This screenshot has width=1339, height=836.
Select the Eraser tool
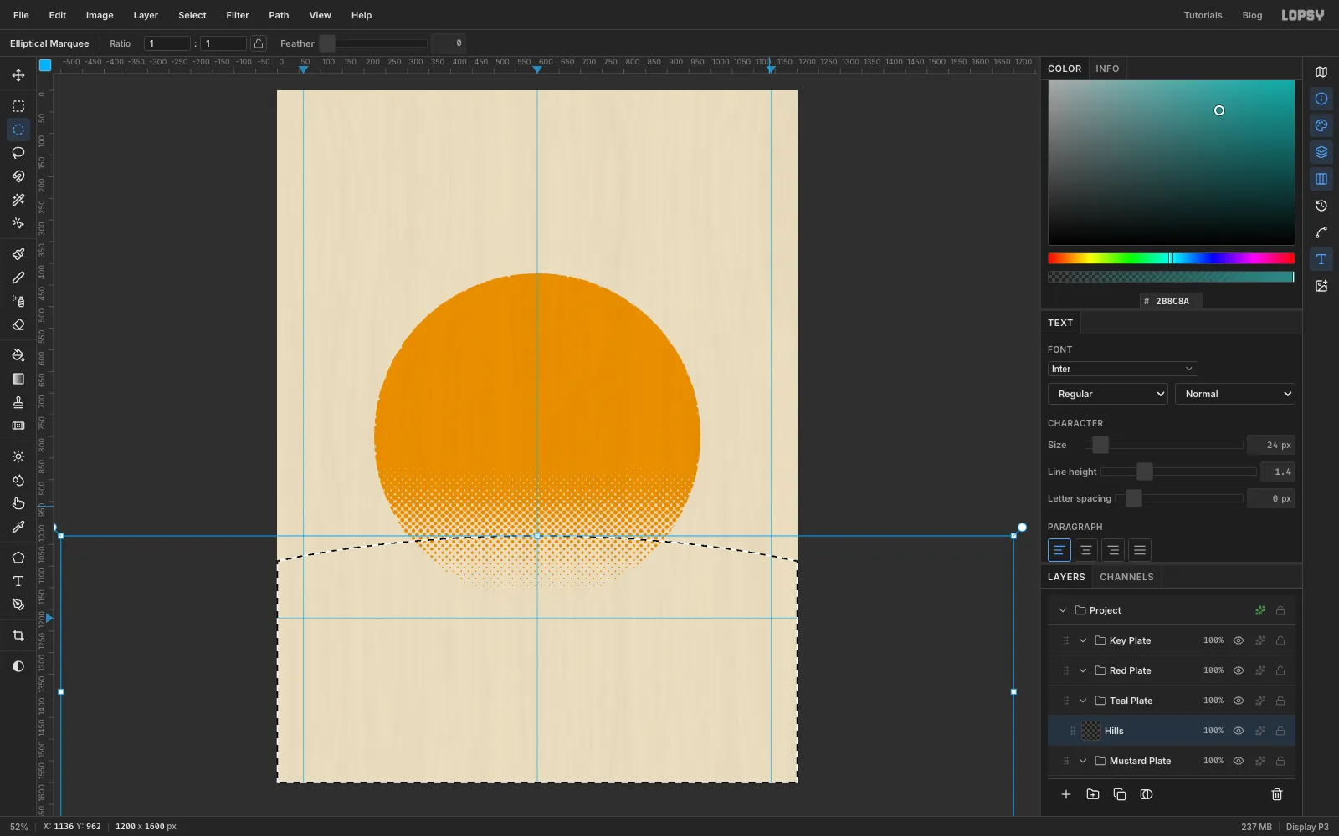tap(18, 324)
